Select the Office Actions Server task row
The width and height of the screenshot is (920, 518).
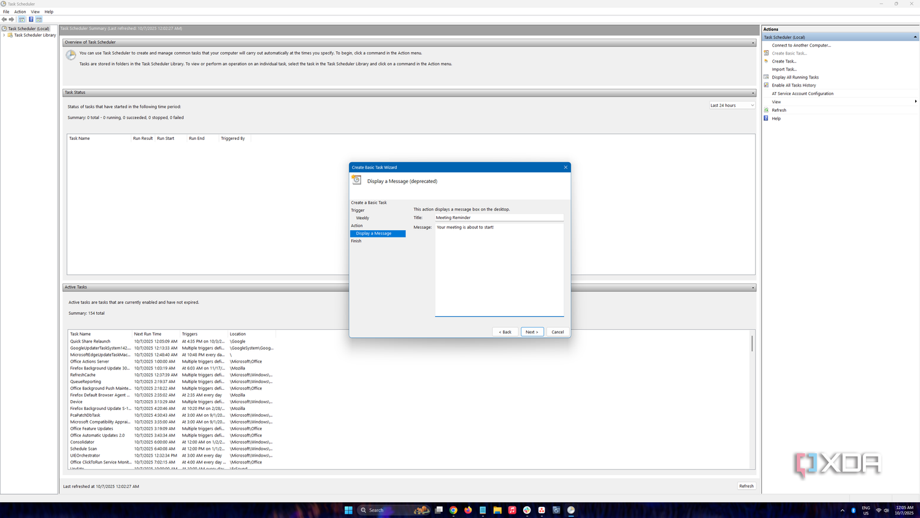(172, 361)
